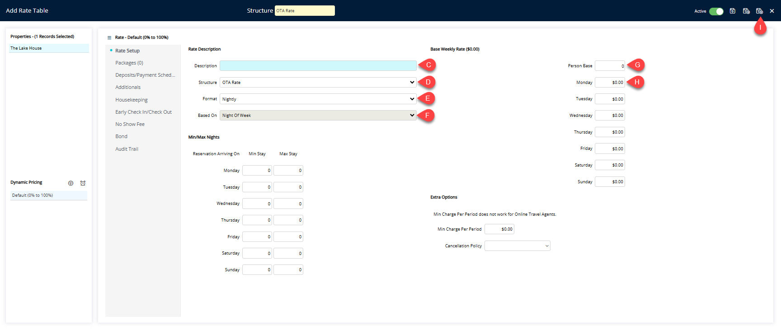Click the Rate - Default (0% to 100%) title
The image size is (781, 329).
tap(141, 37)
